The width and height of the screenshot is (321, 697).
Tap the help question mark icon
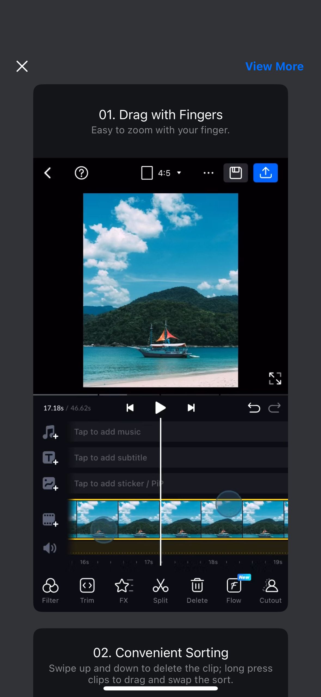81,173
